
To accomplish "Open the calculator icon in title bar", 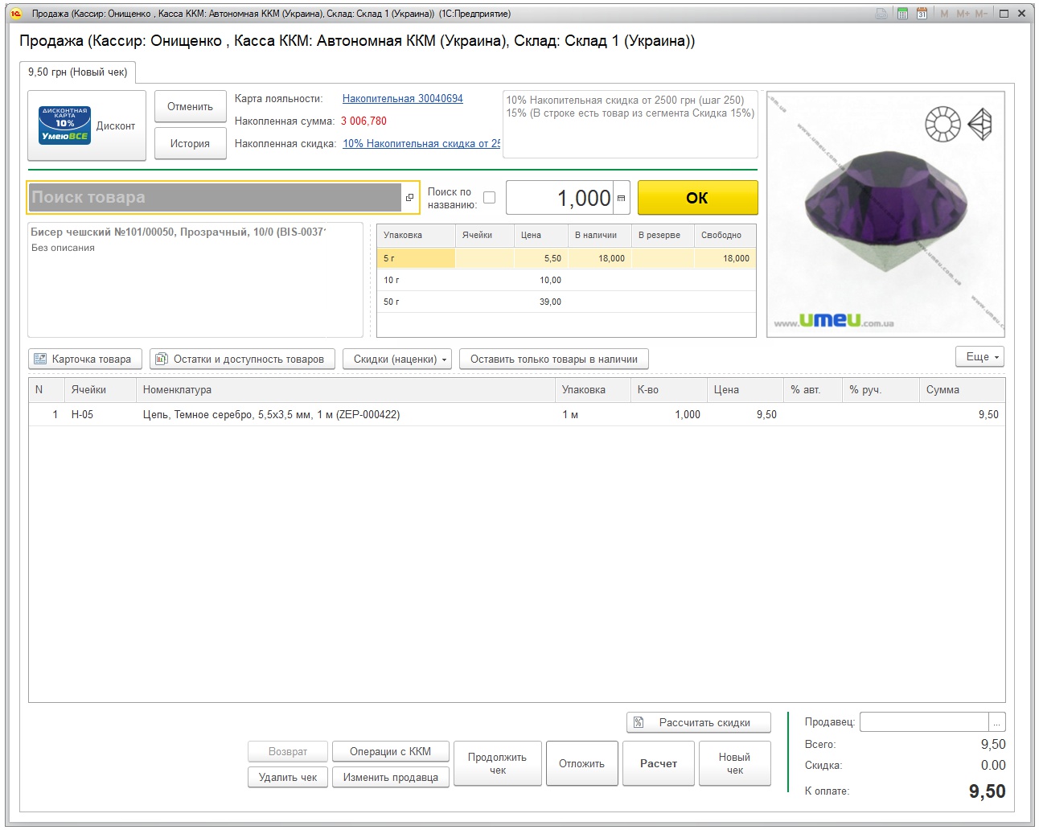I will click(x=902, y=14).
